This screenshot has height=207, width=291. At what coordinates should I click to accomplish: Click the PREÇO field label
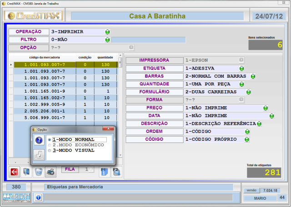[x=154, y=108]
